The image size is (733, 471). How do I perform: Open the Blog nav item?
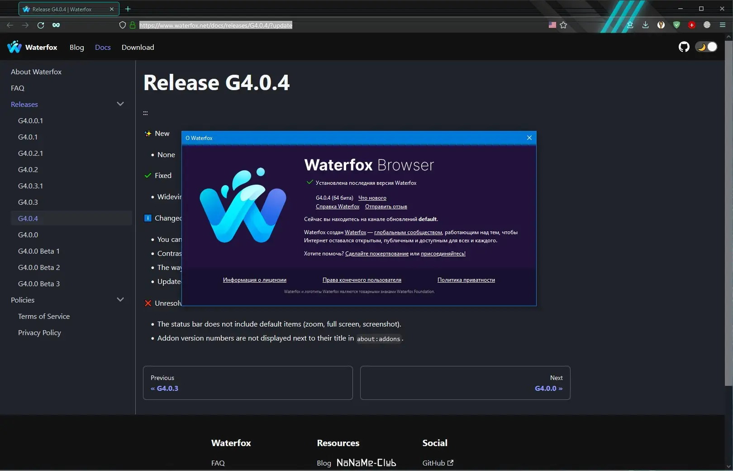(77, 48)
